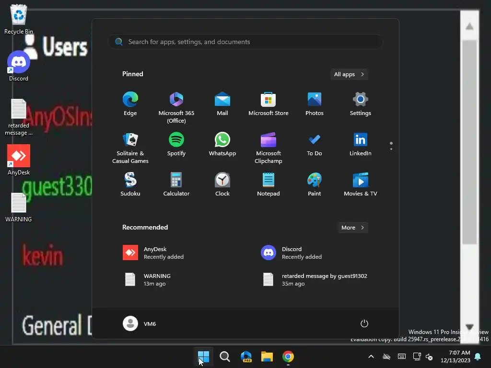Screen dimensions: 491x368
Task: Open Spotify
Action: [176, 144]
